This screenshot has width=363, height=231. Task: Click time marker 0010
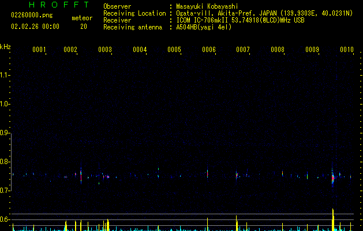pos(347,49)
